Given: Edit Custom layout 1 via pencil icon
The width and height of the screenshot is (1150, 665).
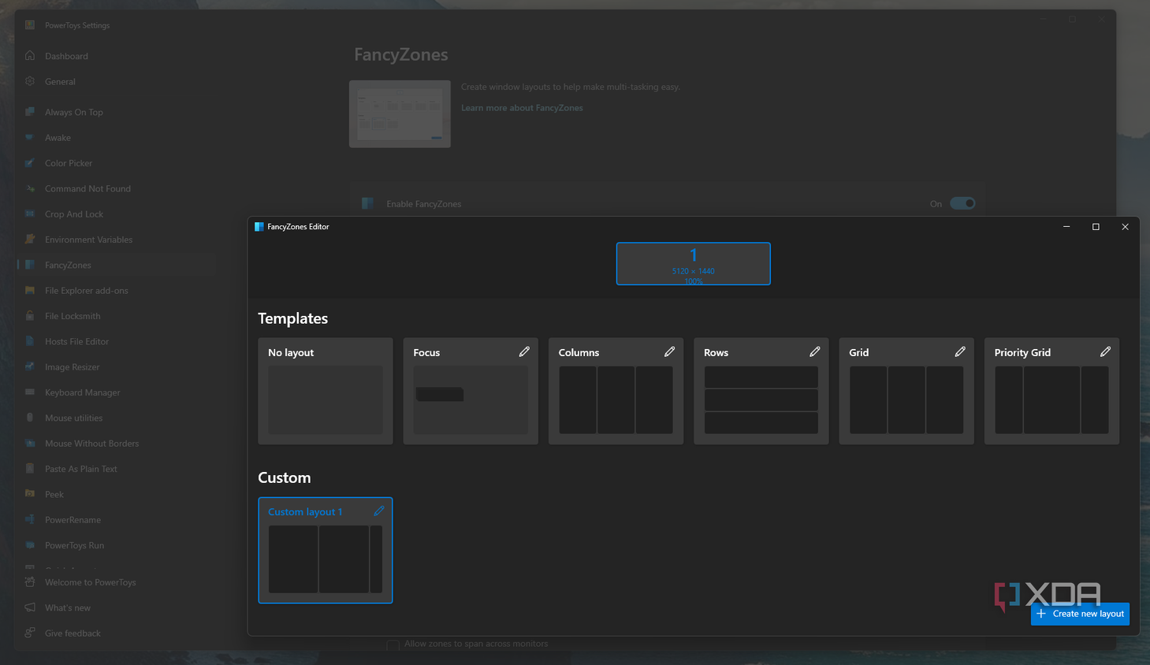Looking at the screenshot, I should [379, 511].
